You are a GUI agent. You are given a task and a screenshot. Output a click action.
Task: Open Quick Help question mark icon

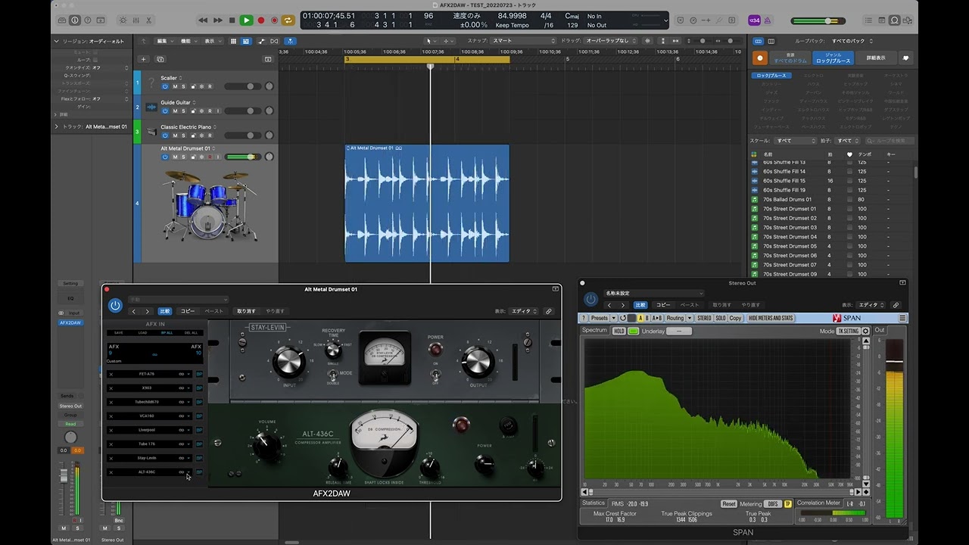89,20
